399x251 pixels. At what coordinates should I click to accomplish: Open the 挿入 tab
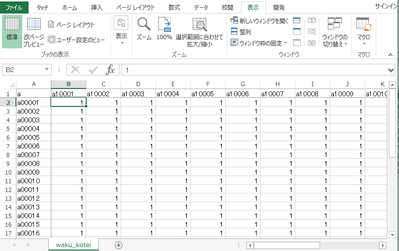coord(97,7)
